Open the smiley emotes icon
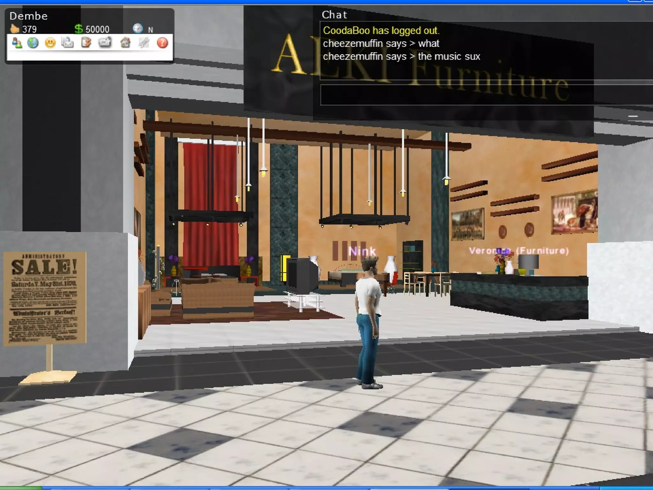 (50, 43)
